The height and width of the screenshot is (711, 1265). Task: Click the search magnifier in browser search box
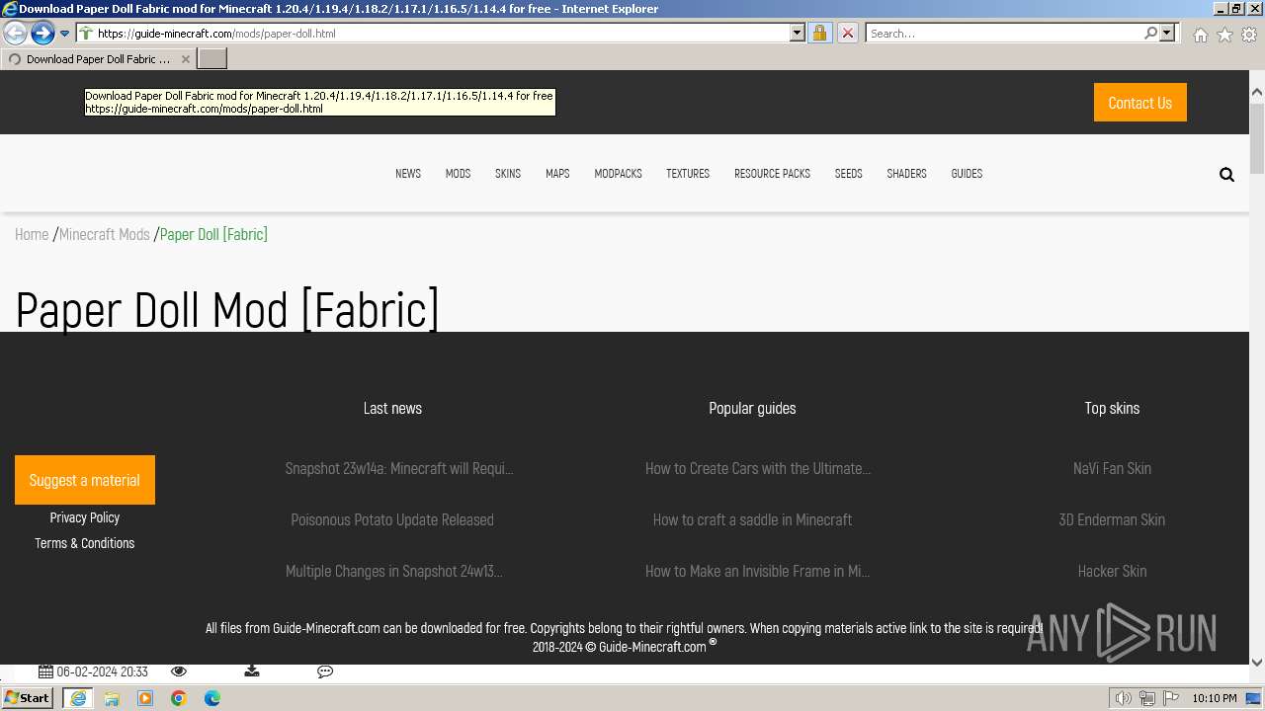[x=1150, y=33]
